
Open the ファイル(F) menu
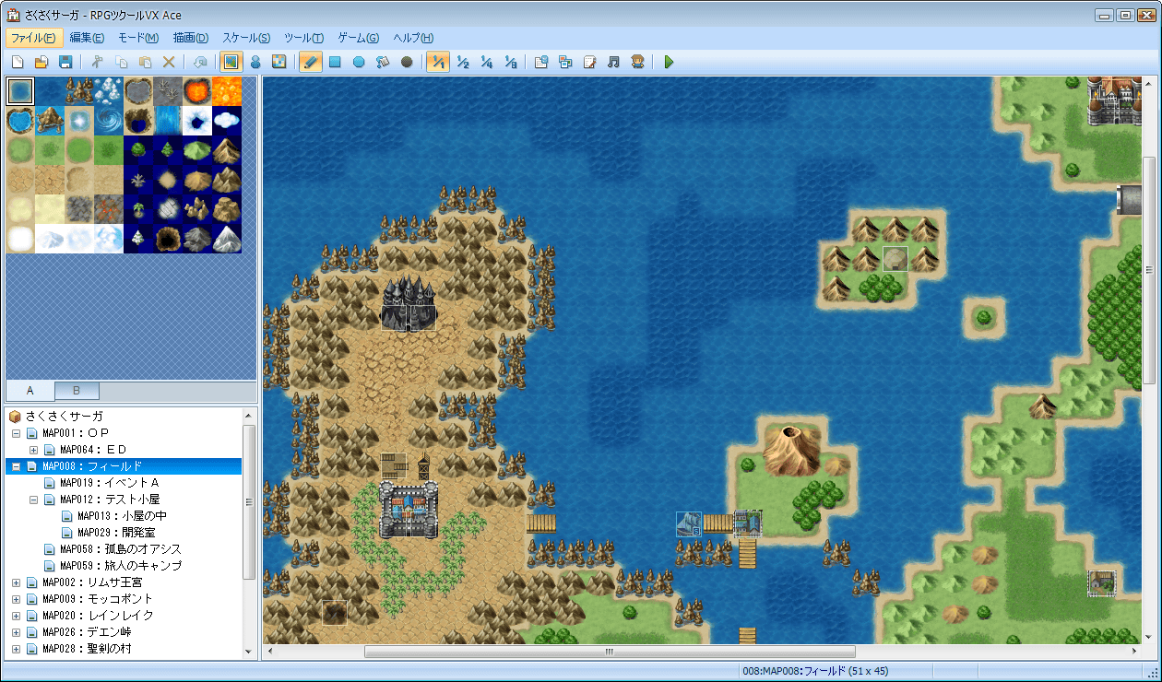(34, 38)
